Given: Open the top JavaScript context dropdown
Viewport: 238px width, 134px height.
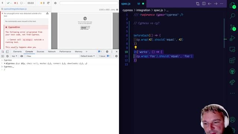Looking at the screenshot, I should point(15,56).
